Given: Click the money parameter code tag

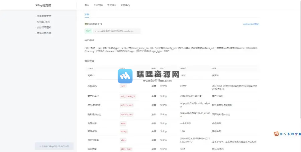Looking at the screenshot, I should click(x=124, y=131).
